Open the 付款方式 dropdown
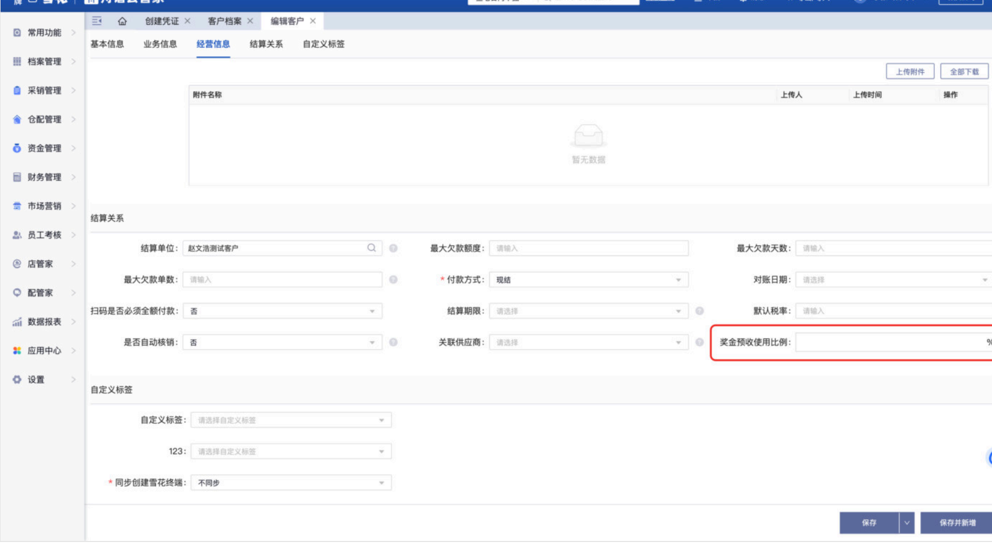Screen dimensions: 992x546 tap(588, 280)
